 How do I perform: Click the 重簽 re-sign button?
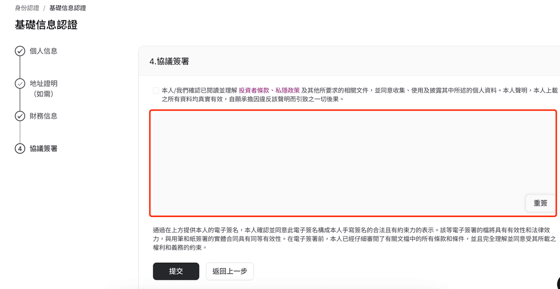click(540, 203)
